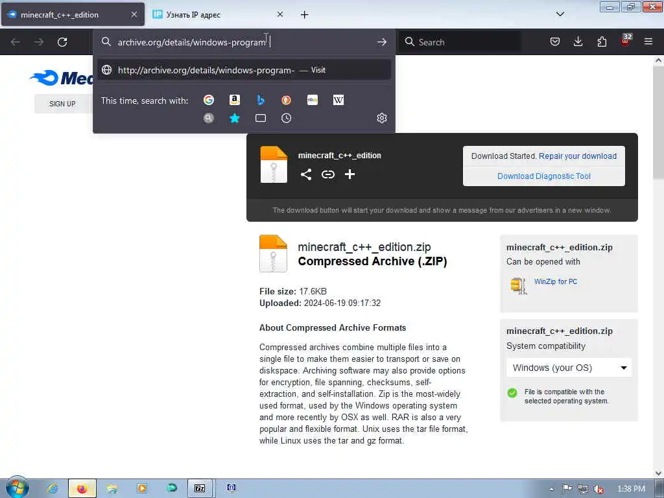This screenshot has height=498, width=664.
Task: Open the list all tabs chevron
Action: point(560,14)
